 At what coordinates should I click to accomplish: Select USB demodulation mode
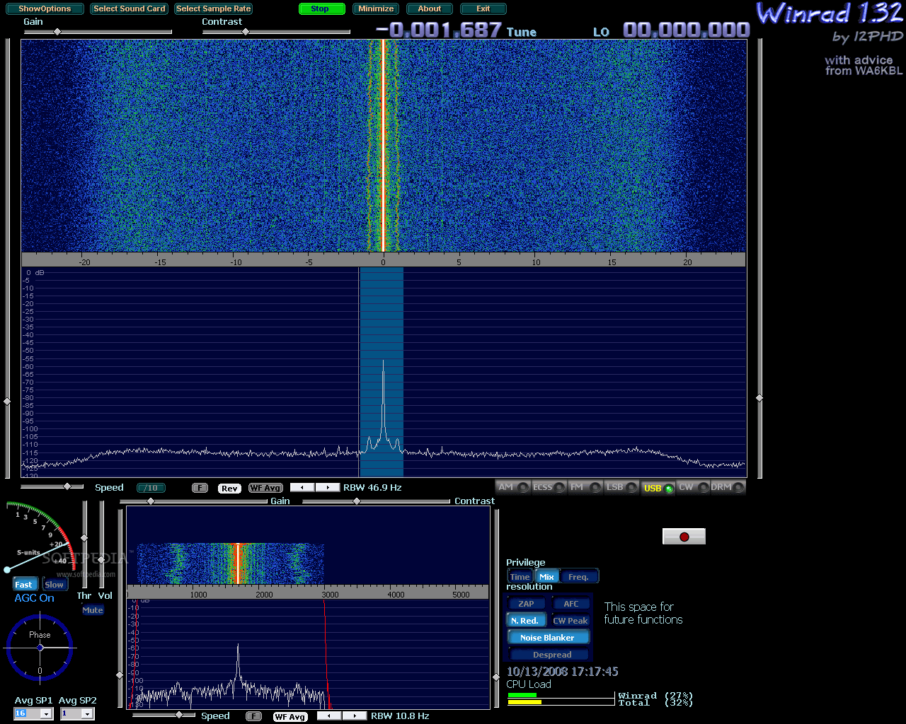coord(658,488)
